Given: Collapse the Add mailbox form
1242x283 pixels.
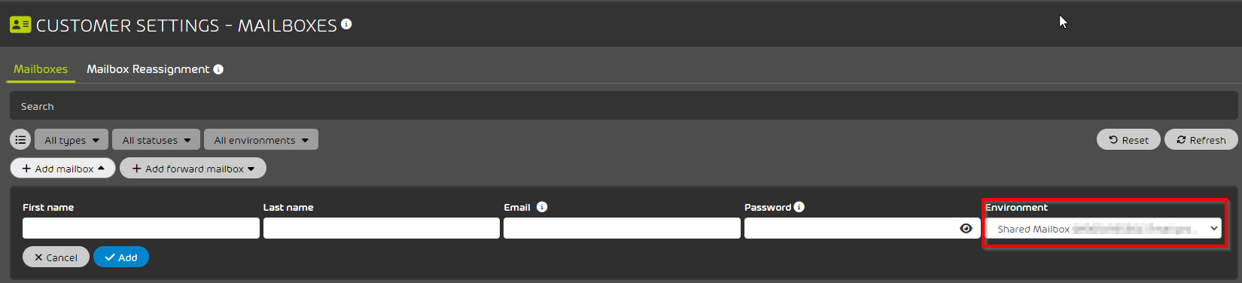Looking at the screenshot, I should (x=63, y=168).
